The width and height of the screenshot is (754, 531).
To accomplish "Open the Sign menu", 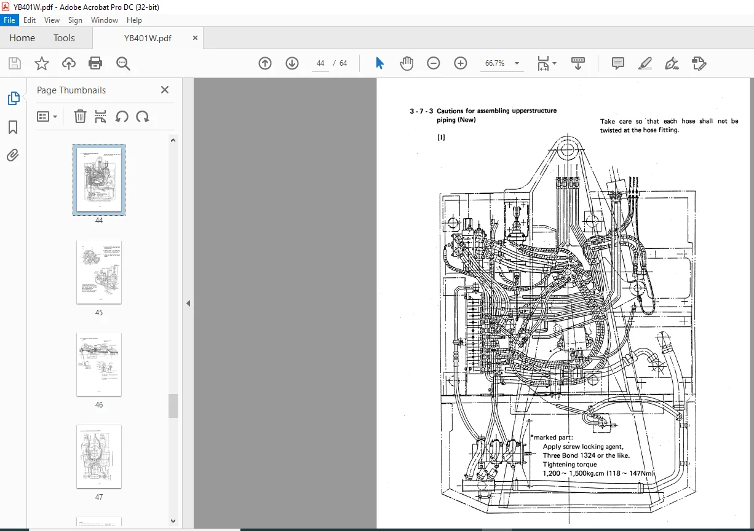I will click(x=75, y=20).
